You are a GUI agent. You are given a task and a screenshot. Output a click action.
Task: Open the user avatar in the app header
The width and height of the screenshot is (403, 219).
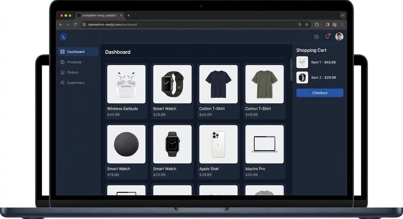(339, 36)
